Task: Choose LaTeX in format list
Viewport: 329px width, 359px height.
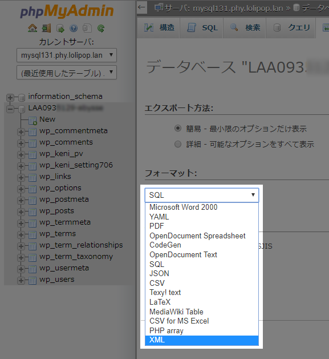Action: [x=202, y=302]
